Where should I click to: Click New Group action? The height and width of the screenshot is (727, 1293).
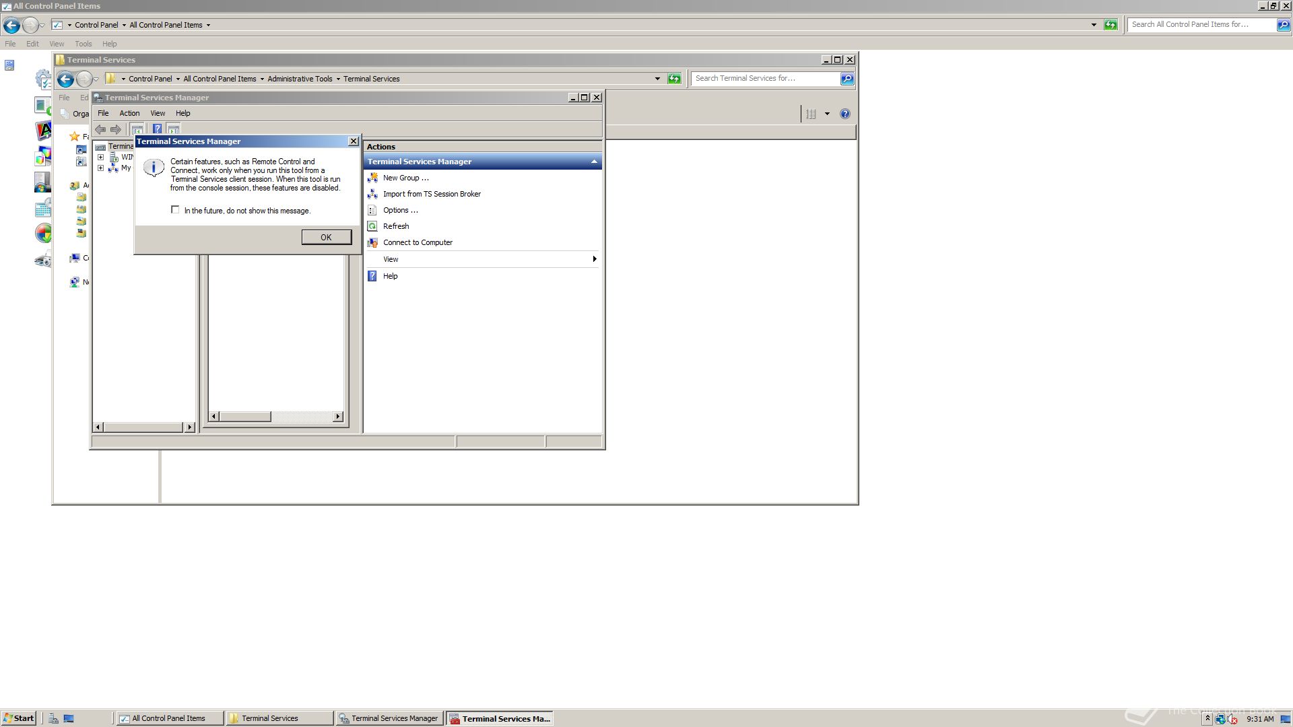pyautogui.click(x=406, y=178)
